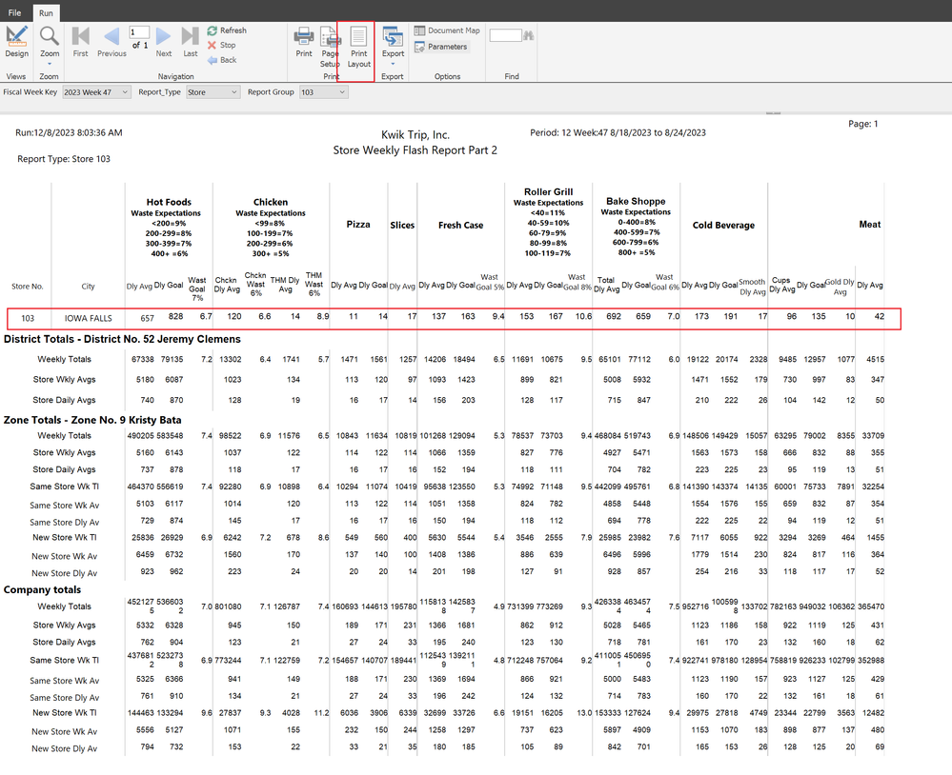
Task: Switch to Design view
Action: coord(16,41)
